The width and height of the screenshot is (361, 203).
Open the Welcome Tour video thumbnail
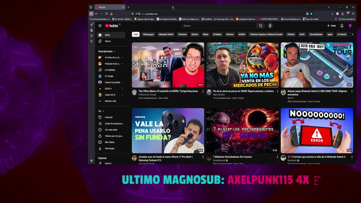pos(317,65)
